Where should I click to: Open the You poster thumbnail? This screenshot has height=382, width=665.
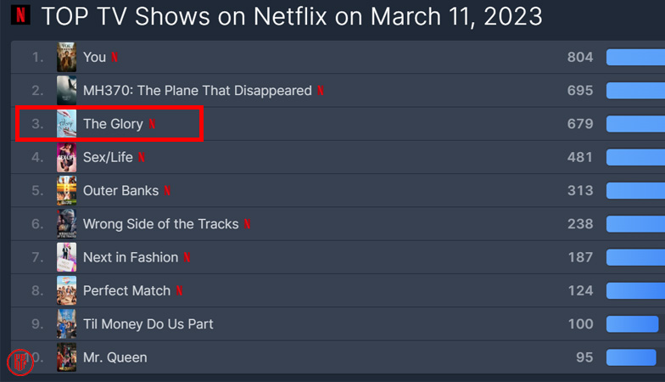[x=66, y=57]
